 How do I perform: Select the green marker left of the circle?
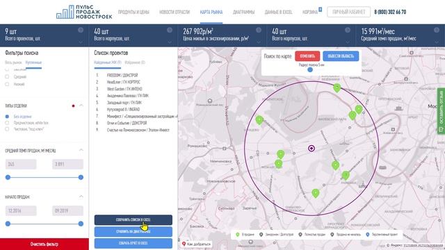[259, 120]
